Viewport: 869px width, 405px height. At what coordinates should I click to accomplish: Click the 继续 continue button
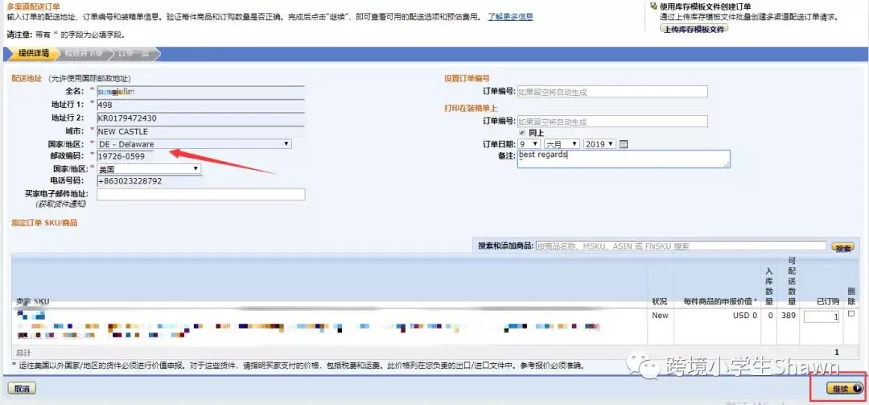pos(845,389)
